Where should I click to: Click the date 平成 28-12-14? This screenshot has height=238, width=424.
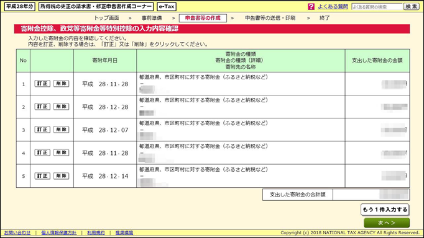pyautogui.click(x=105, y=176)
